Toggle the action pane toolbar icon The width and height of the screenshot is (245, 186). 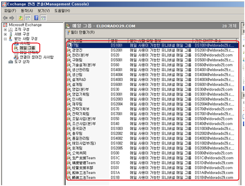43,18
